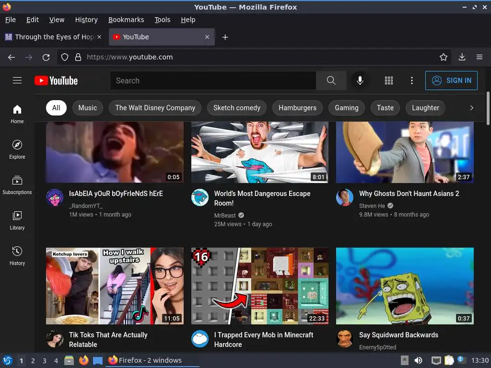Reload the current page

pyautogui.click(x=46, y=57)
